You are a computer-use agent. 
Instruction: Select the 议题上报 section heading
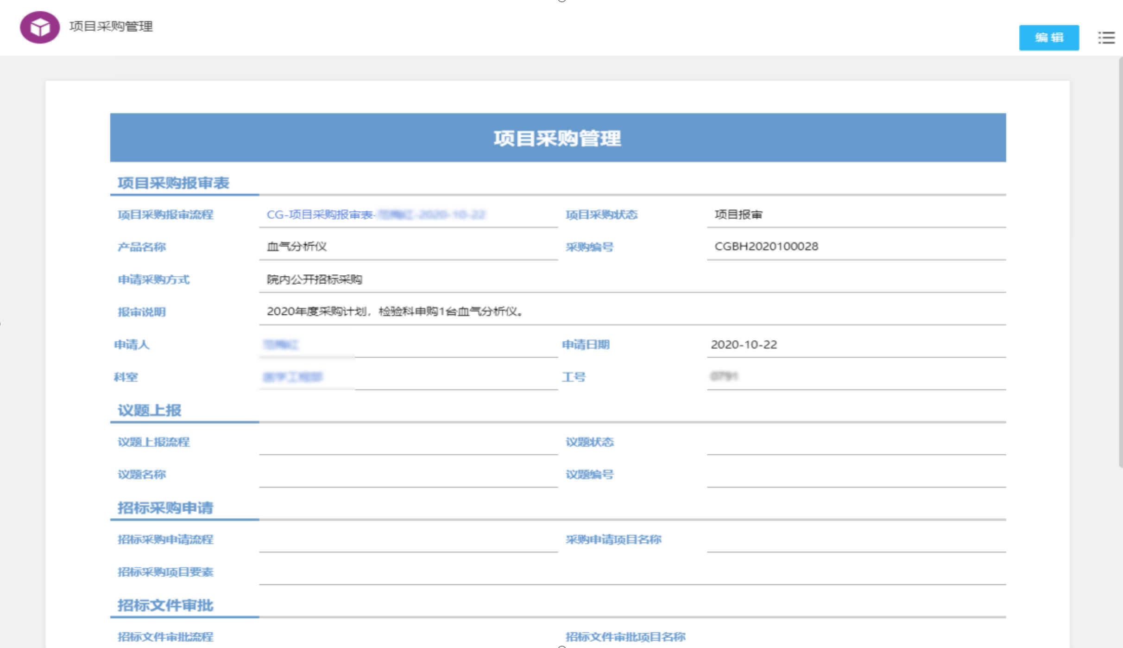[x=149, y=410]
